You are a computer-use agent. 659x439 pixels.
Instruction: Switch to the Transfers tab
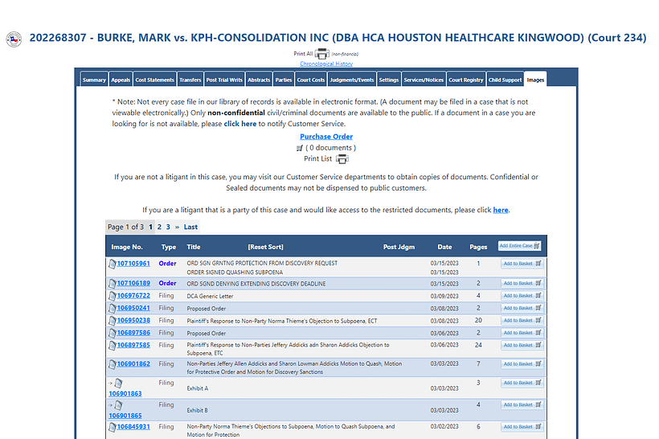190,80
